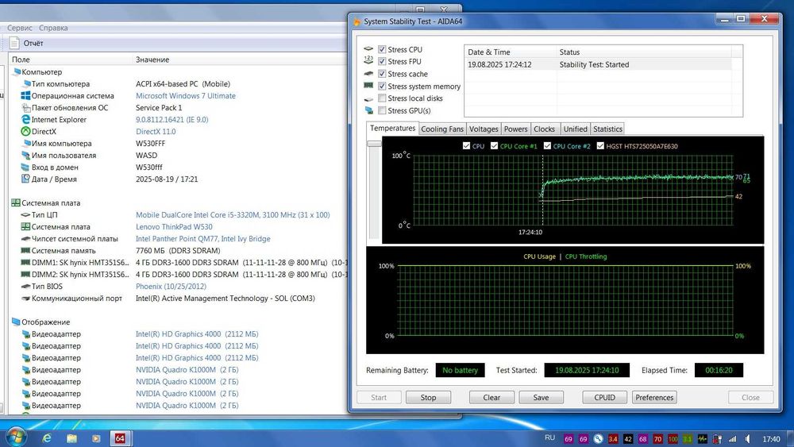Viewport: 794px width, 447px height.
Task: Select the Компьютер group icon
Action: pos(16,72)
